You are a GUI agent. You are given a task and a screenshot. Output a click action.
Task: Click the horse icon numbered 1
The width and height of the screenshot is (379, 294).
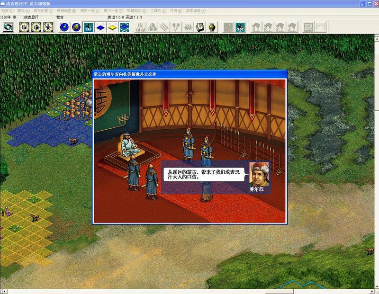[x=256, y=27]
